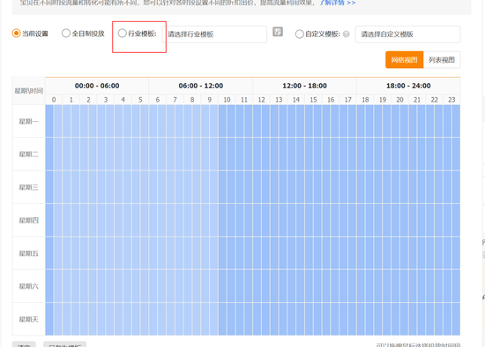Select the 星期一 row label

coord(29,122)
